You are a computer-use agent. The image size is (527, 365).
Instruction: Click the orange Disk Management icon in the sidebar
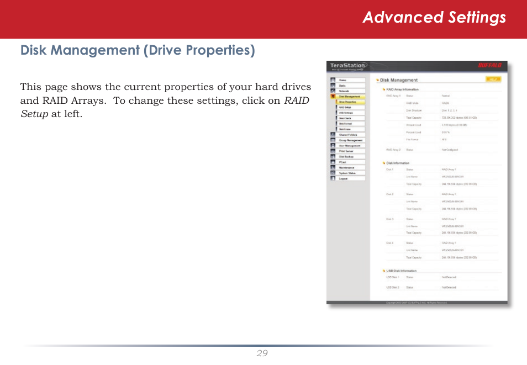333,96
